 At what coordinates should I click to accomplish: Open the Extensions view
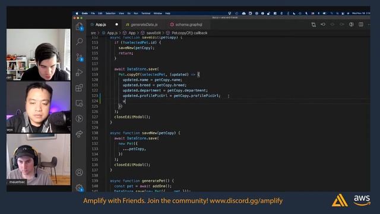(x=79, y=88)
